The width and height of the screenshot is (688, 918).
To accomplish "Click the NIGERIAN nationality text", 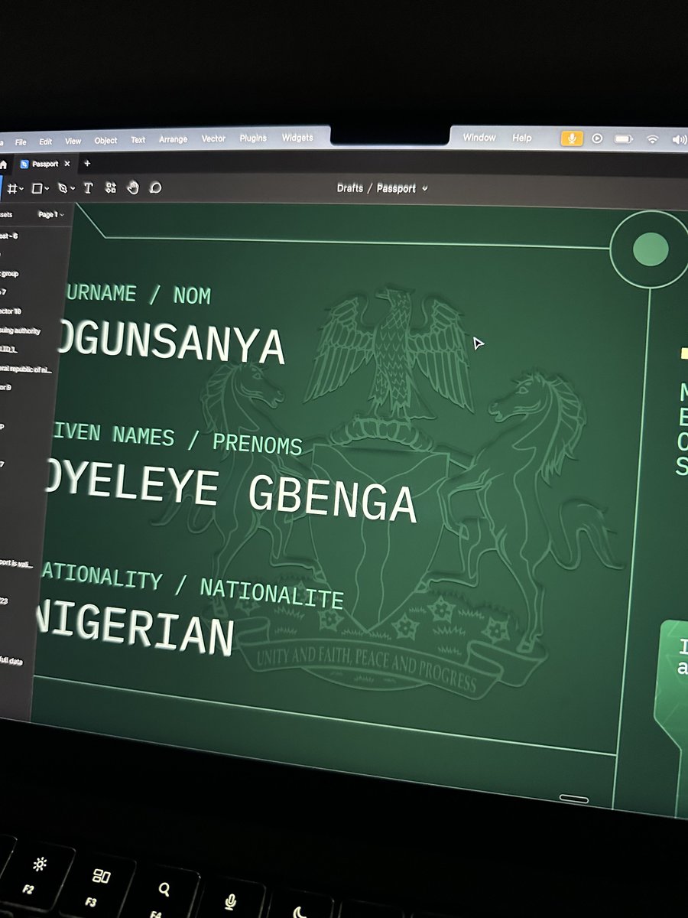I will 135,628.
